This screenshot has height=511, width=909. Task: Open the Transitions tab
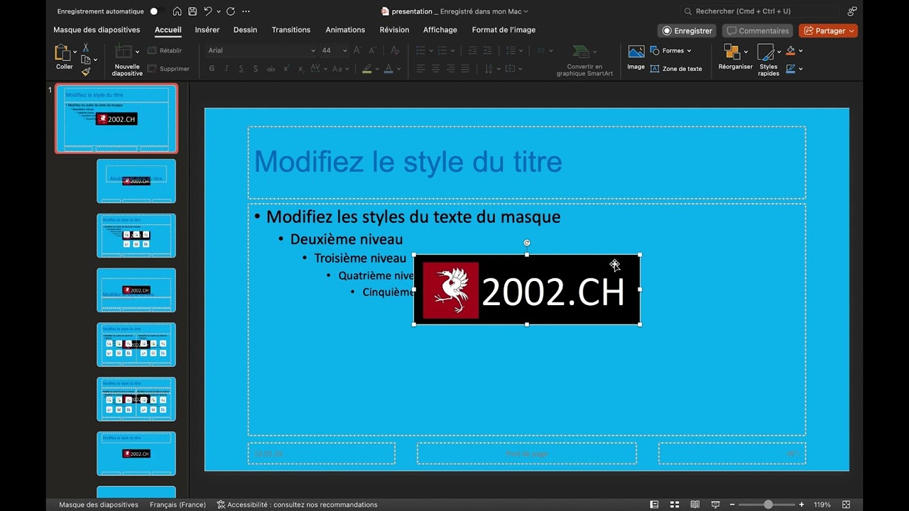pyautogui.click(x=291, y=30)
